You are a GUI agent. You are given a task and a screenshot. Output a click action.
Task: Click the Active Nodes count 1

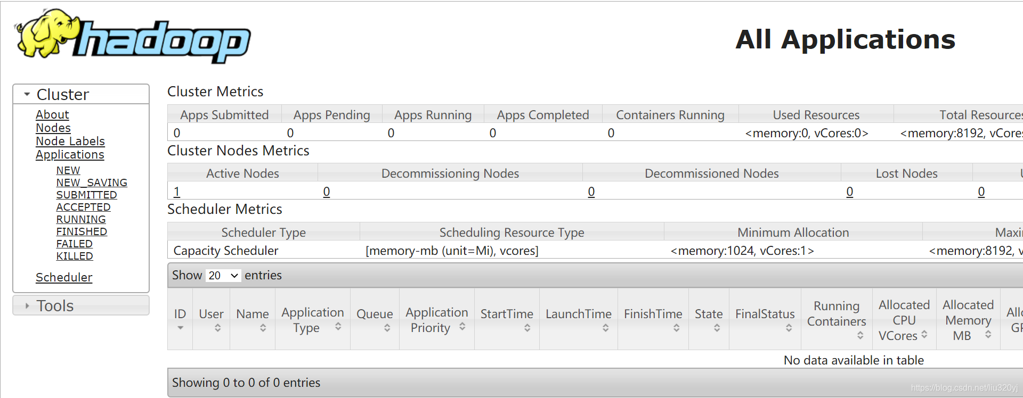(177, 192)
